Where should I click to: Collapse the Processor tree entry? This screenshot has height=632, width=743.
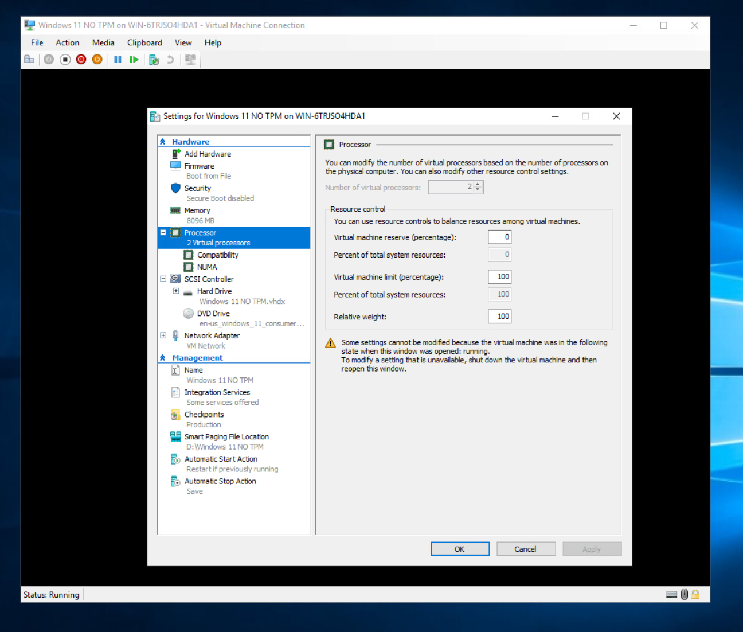(x=163, y=232)
